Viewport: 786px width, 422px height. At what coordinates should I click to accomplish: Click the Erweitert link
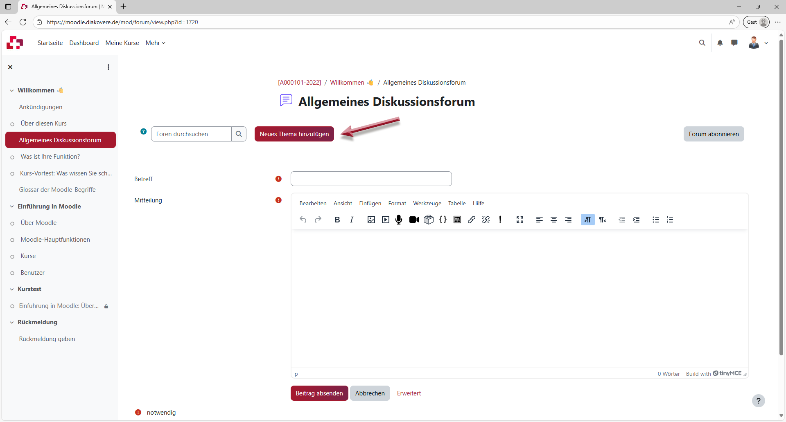409,393
